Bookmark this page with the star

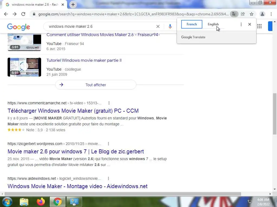[x=252, y=14]
